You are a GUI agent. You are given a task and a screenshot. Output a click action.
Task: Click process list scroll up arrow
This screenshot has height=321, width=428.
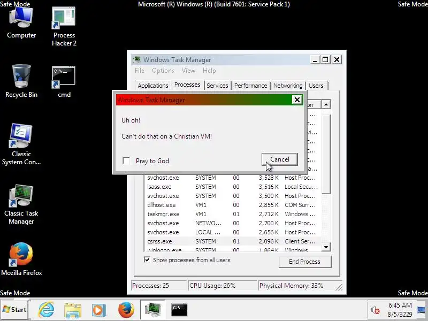(326, 104)
